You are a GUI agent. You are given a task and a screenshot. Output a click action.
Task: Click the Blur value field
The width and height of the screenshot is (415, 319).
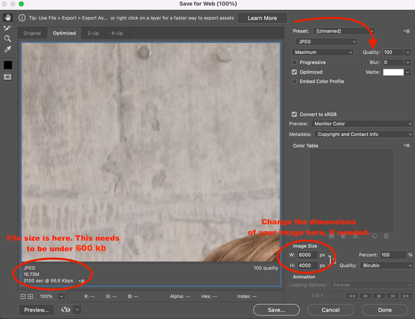click(393, 62)
